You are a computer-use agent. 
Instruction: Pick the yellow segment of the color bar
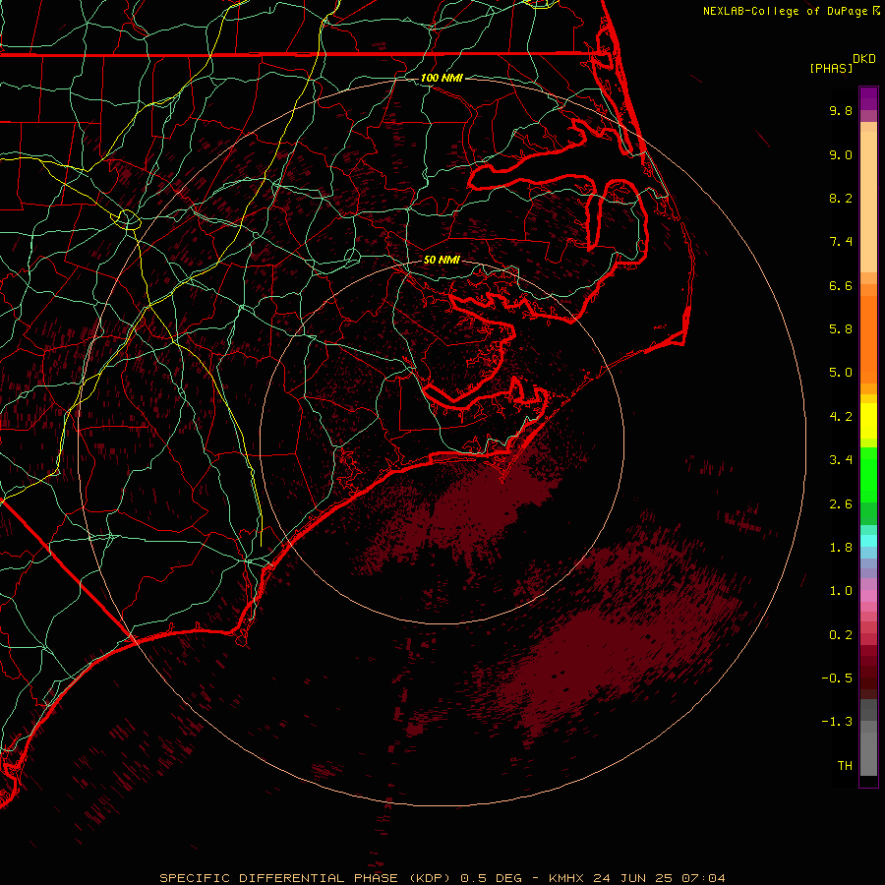tap(868, 421)
